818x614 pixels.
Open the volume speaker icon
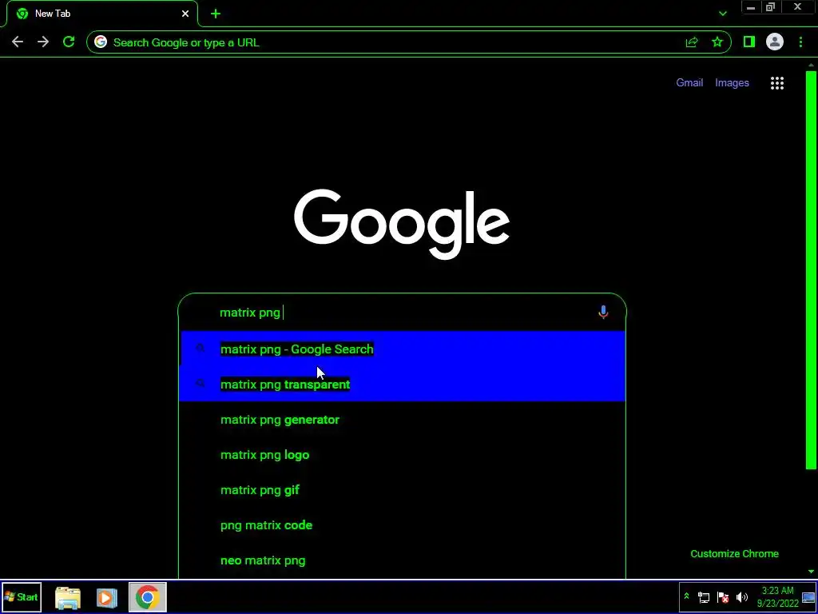pyautogui.click(x=741, y=597)
